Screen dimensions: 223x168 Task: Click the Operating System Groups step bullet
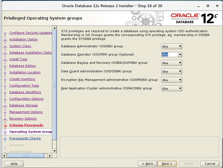pyautogui.click(x=5, y=132)
